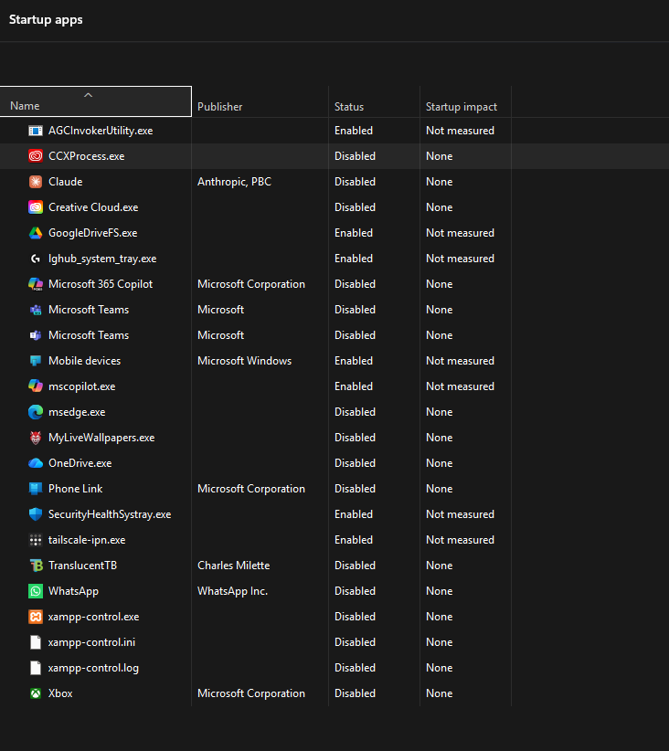Select the Creative Cloud.exe name
Viewport: 669px width, 751px height.
pos(93,207)
